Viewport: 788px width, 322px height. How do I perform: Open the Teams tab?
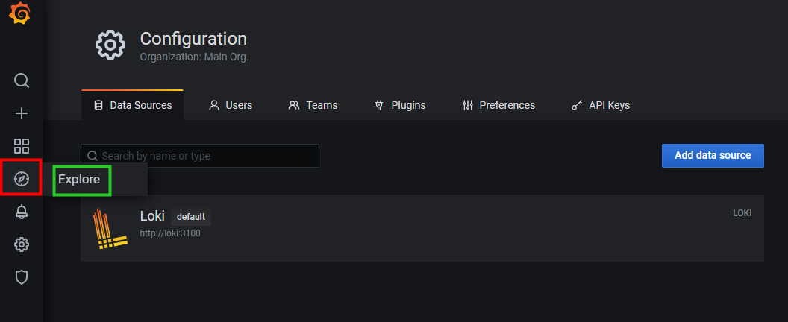pos(313,105)
